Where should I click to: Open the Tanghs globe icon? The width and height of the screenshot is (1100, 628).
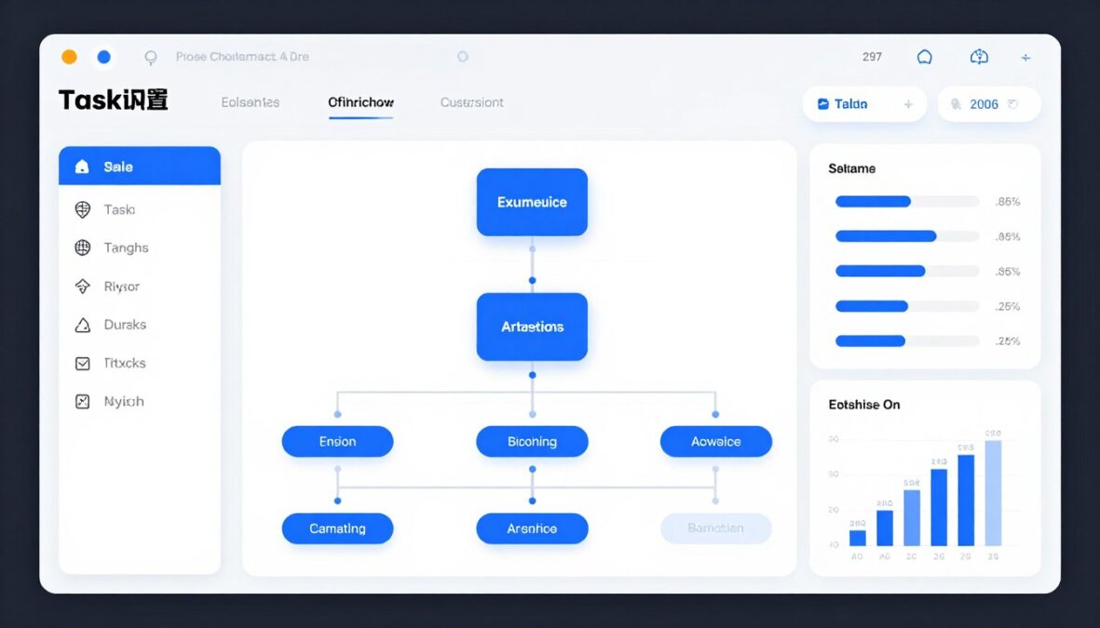[82, 247]
